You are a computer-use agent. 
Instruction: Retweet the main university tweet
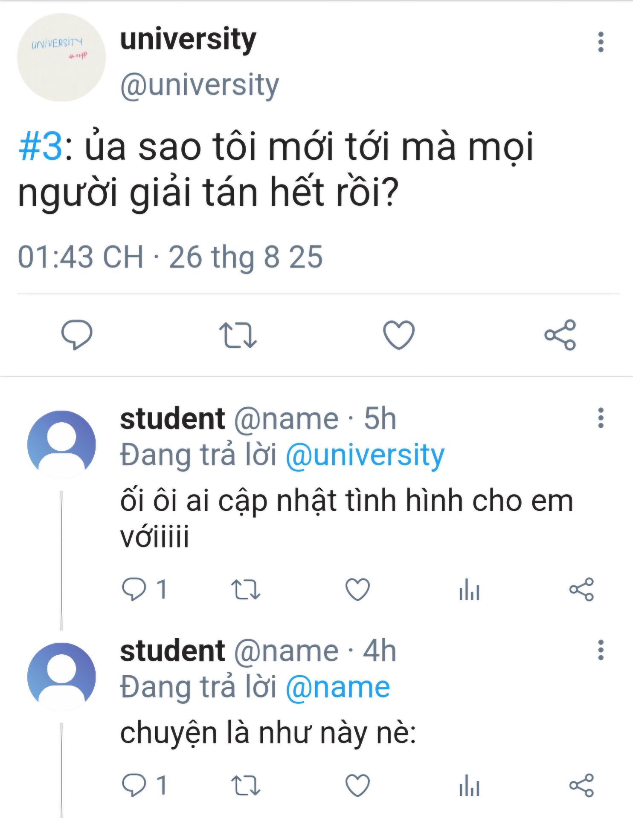pyautogui.click(x=238, y=334)
